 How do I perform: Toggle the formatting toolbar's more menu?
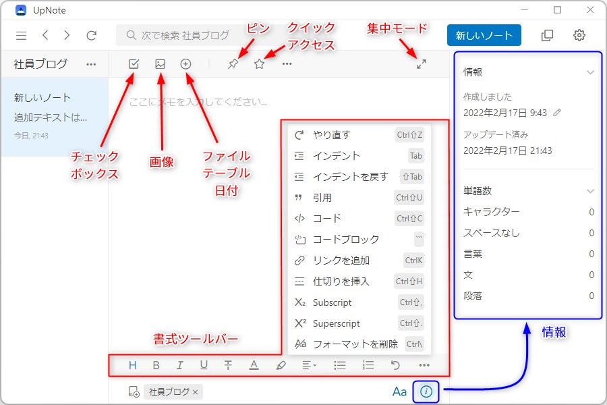(424, 365)
